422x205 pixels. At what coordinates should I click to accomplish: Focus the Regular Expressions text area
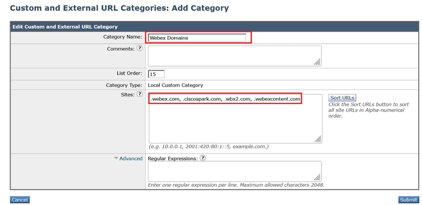coord(234,171)
